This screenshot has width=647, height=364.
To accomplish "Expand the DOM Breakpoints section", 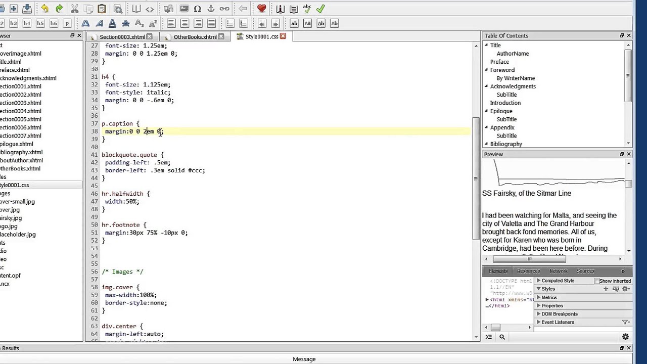I will coord(538,314).
